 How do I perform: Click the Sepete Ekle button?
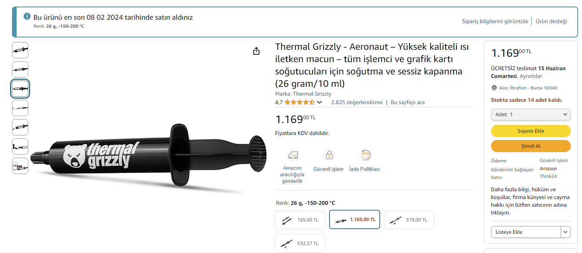531,131
